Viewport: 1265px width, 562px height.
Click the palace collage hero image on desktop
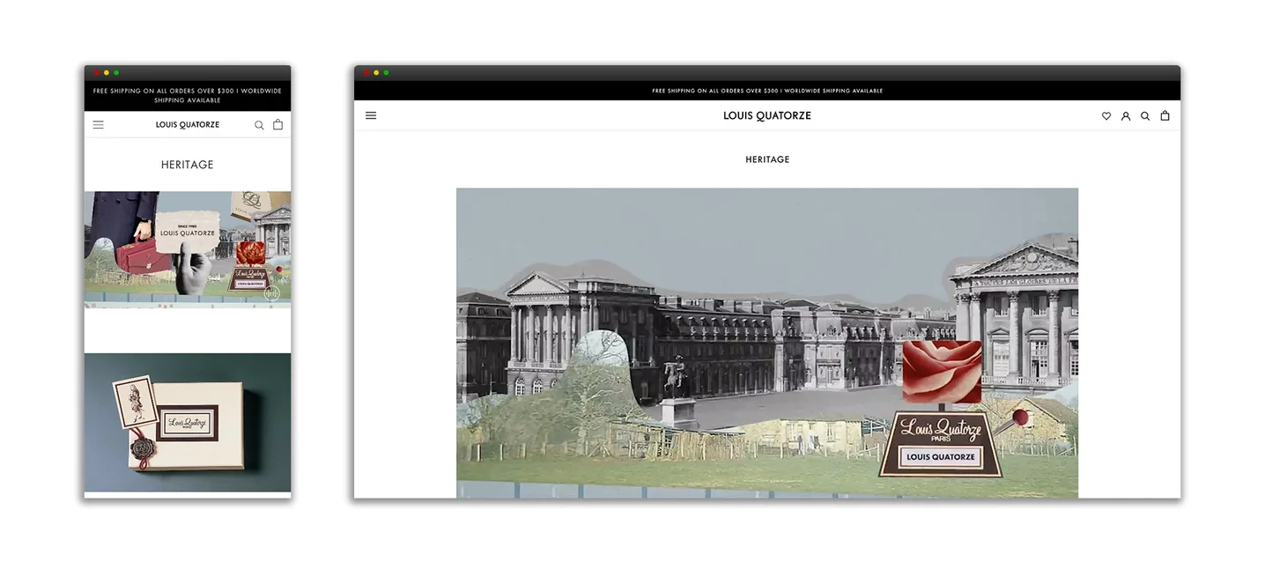(x=766, y=344)
